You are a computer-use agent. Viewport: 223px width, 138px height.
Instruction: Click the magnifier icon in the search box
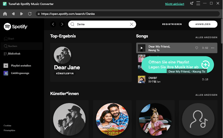point(72,24)
